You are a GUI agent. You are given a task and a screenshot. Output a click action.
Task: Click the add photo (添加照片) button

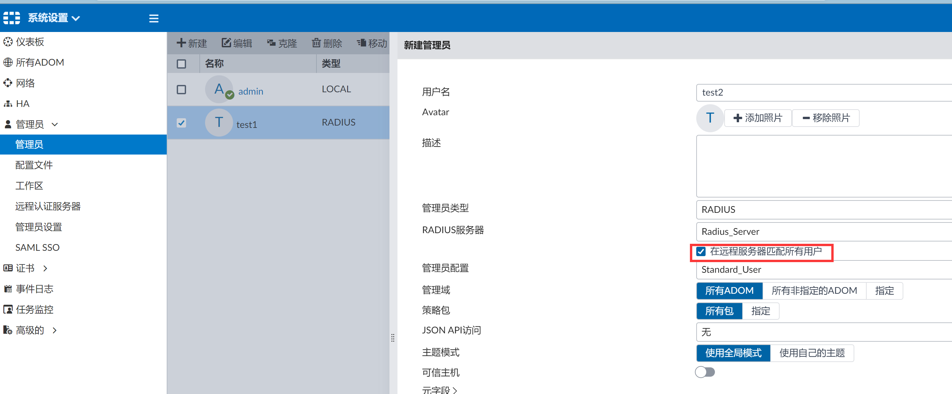(758, 118)
